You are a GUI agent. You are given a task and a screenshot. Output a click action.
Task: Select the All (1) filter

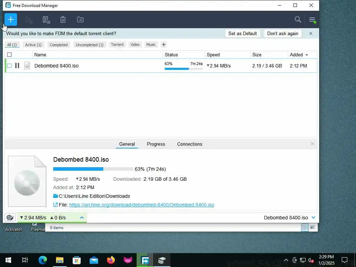coord(12,45)
